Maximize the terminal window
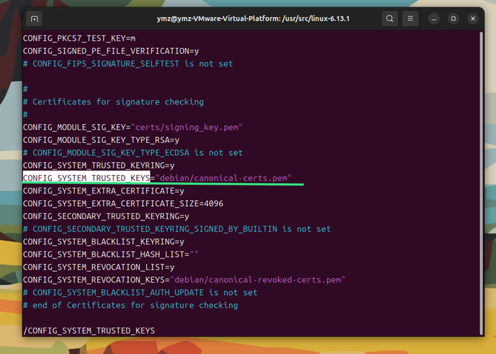This screenshot has width=496, height=354. (x=453, y=19)
